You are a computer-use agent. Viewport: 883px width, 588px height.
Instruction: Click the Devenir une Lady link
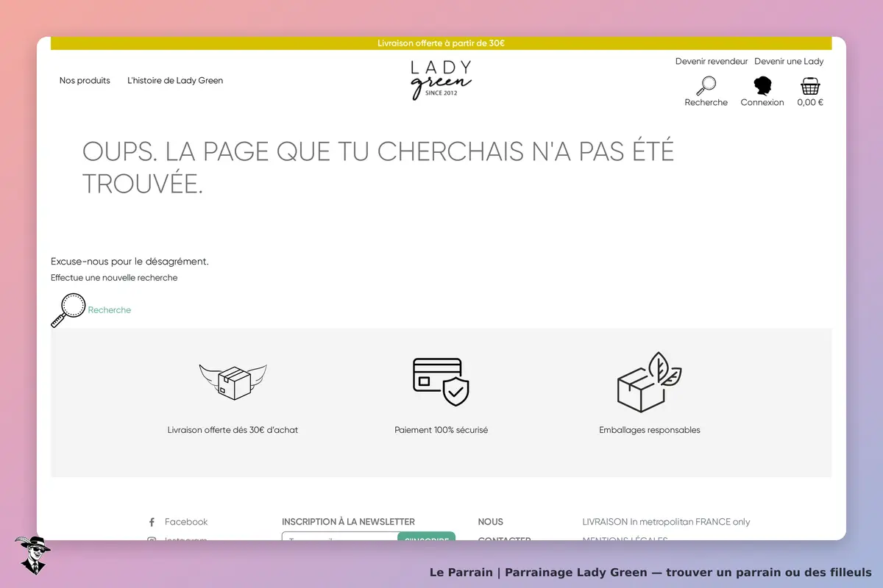(789, 62)
